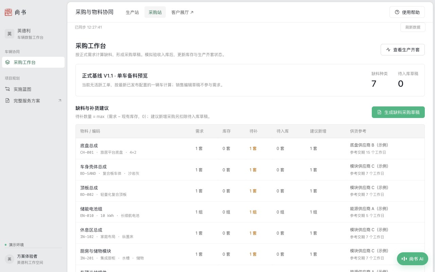
Task: Switch to the 生产站 tab
Action: click(x=132, y=12)
